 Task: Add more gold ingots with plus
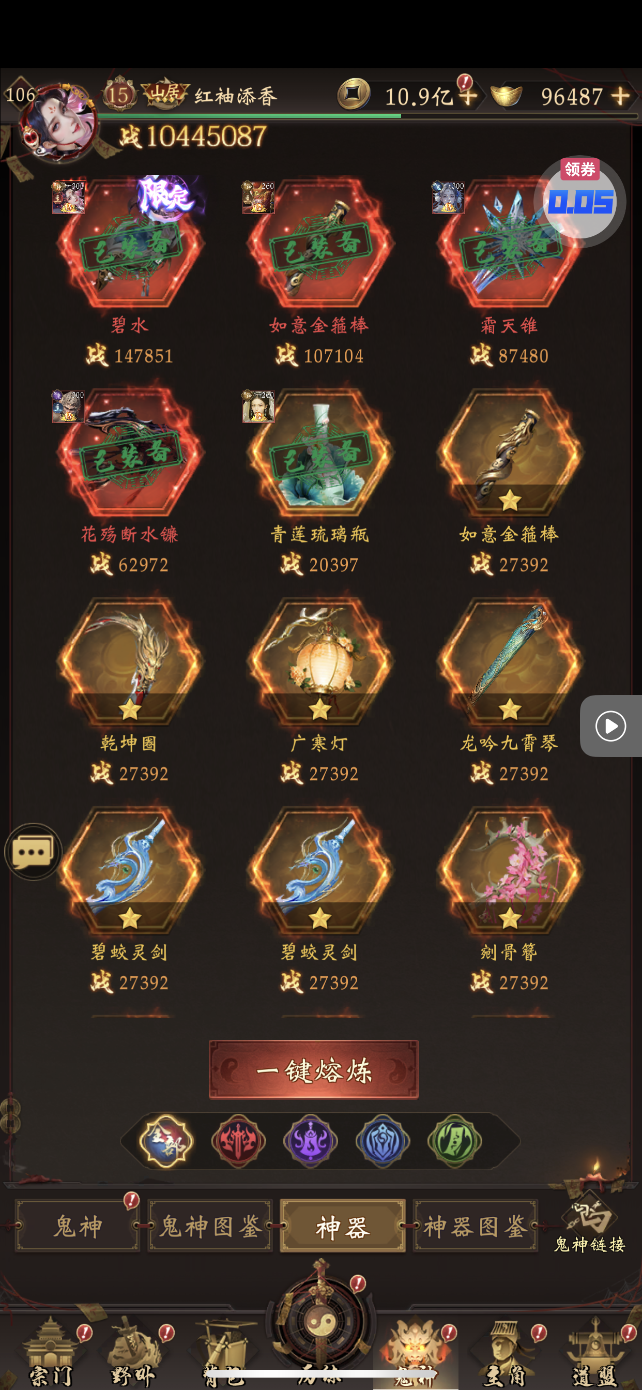620,96
